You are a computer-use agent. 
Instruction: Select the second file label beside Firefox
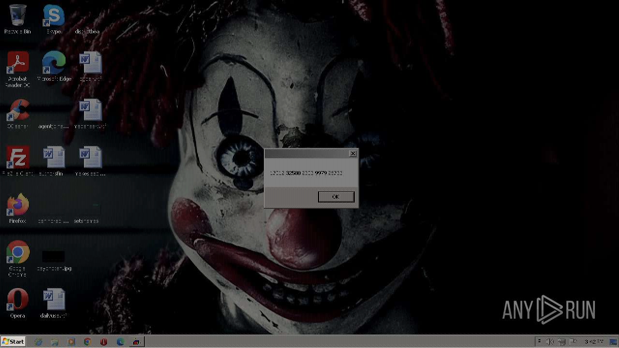click(x=87, y=221)
